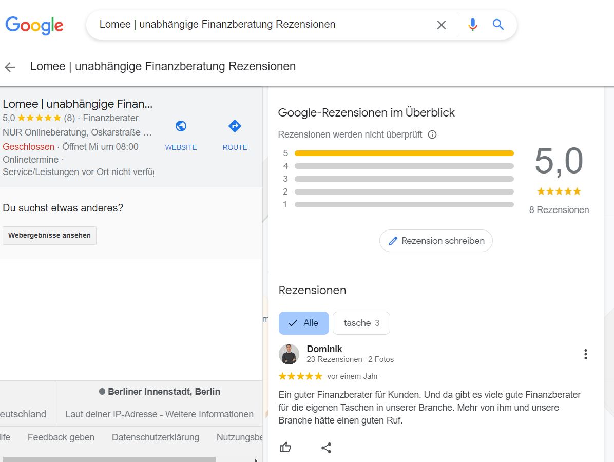Screen dimensions: 614x462
Task: Click the 4-star rating bar
Action: [404, 166]
